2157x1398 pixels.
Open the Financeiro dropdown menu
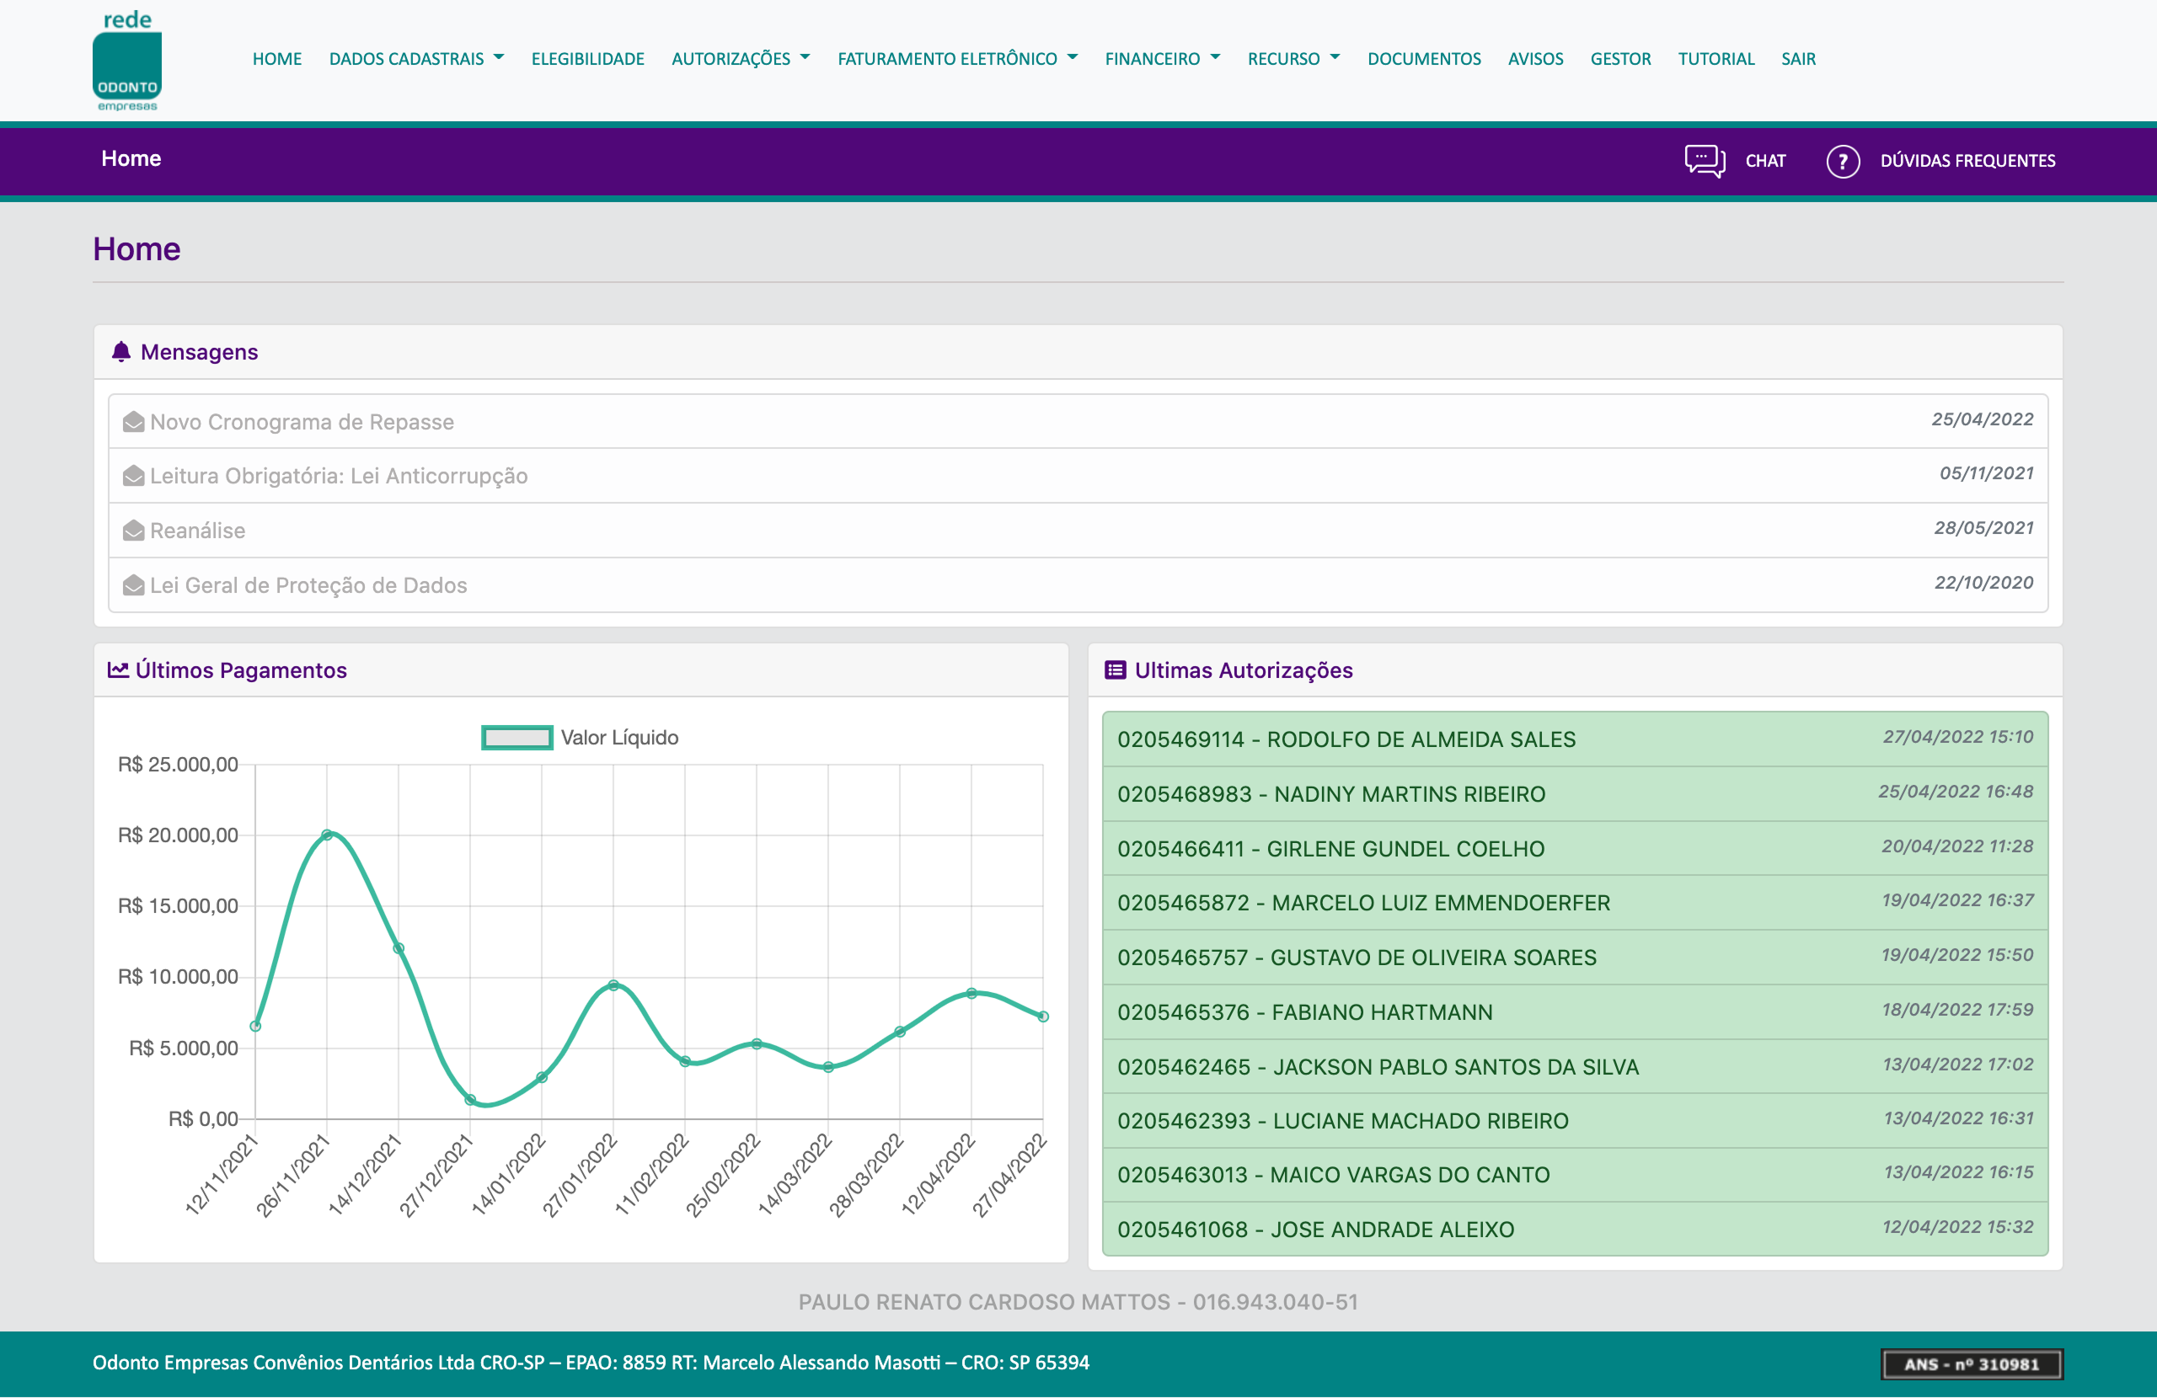[1162, 59]
